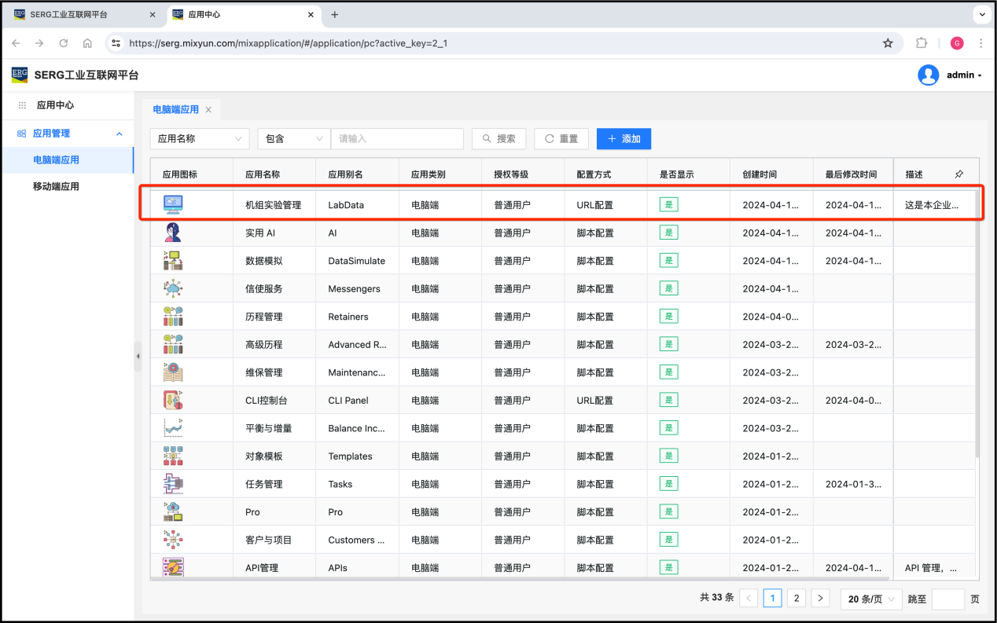
Task: Click the 信使服务 cloud icon
Action: coord(173,288)
